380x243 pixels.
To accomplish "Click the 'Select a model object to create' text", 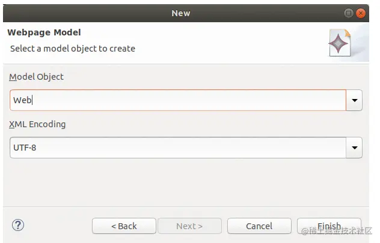I will point(73,48).
